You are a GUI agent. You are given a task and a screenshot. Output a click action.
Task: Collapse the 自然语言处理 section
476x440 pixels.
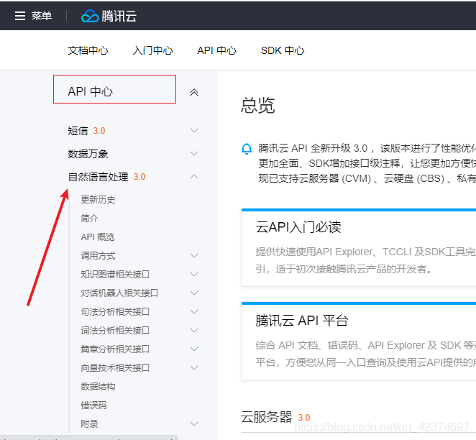pos(194,177)
